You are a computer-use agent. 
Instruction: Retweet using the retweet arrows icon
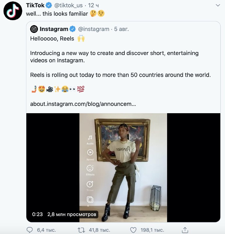(x=81, y=230)
